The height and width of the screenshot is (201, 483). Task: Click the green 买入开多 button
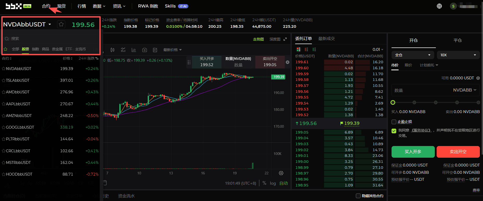point(413,152)
